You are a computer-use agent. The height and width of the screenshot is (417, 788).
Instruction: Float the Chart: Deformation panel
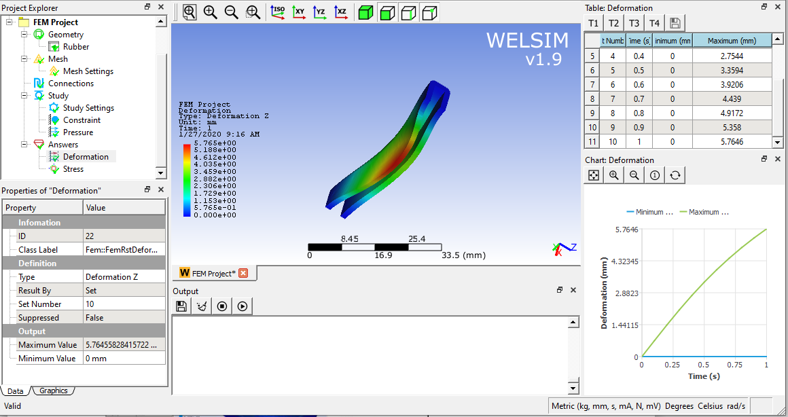(x=764, y=159)
